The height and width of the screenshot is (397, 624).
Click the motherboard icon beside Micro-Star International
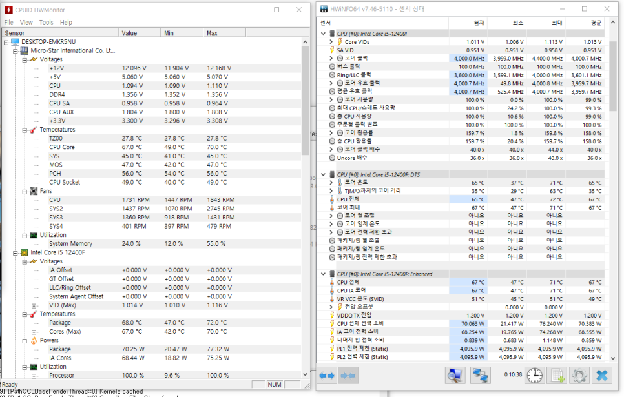pos(25,50)
